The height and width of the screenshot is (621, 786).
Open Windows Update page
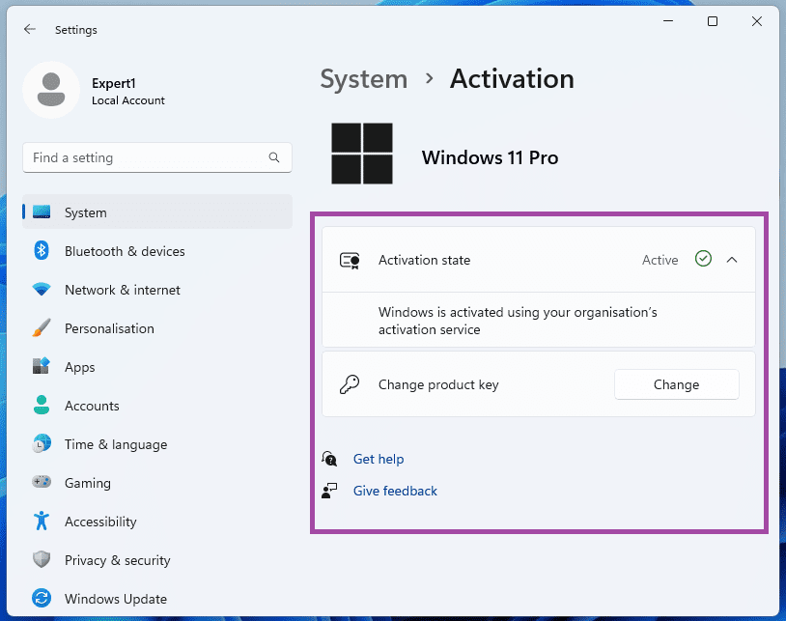157,598
